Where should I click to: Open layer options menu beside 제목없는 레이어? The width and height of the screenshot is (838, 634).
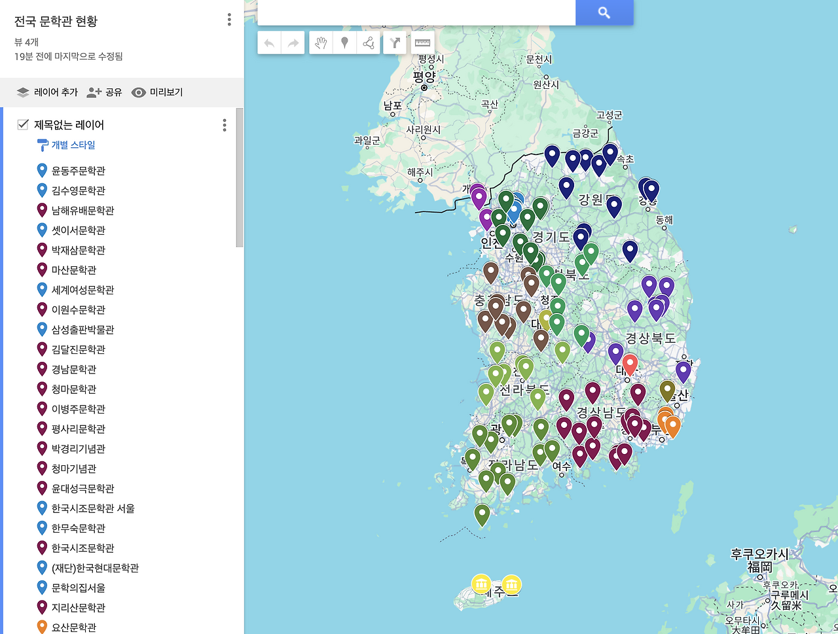point(225,125)
